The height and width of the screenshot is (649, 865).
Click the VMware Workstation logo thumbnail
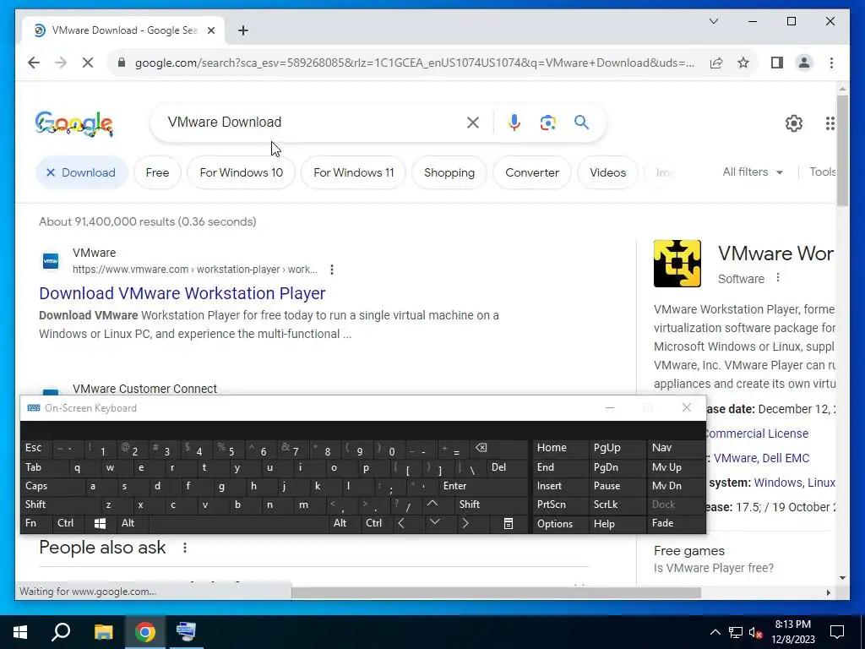[677, 264]
